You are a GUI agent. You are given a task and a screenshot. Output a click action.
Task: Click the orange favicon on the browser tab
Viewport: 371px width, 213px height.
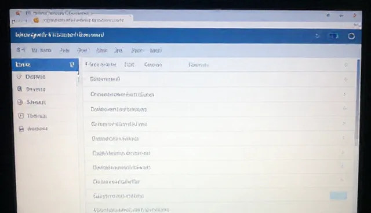(36, 20)
